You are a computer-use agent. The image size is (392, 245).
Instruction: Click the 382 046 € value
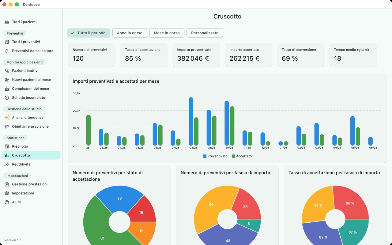[193, 58]
